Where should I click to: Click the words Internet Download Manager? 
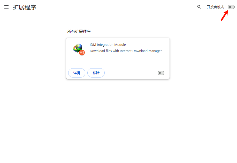[x=141, y=51]
